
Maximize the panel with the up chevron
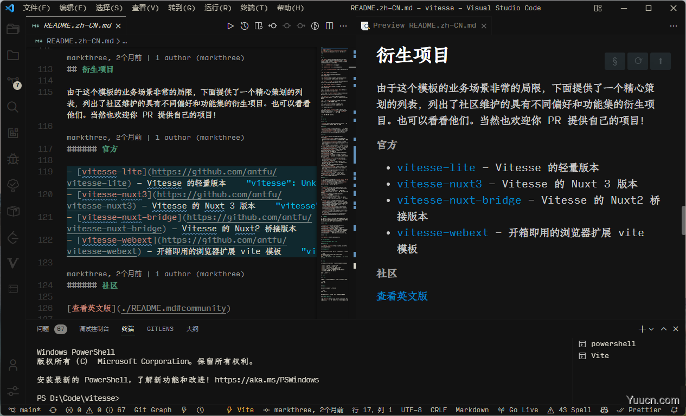664,329
